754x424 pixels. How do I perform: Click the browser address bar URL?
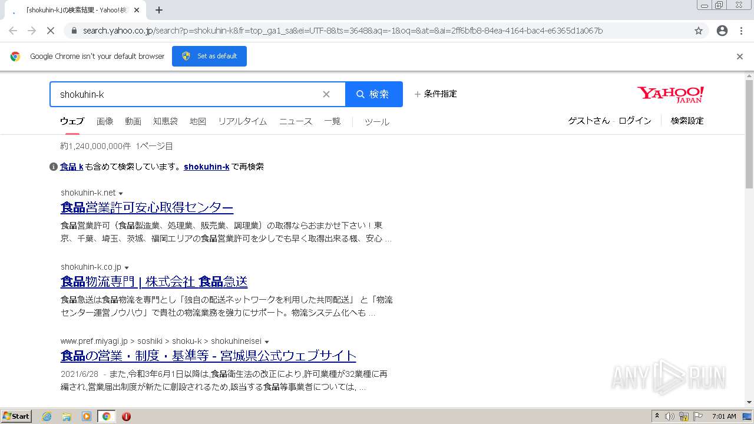(343, 31)
